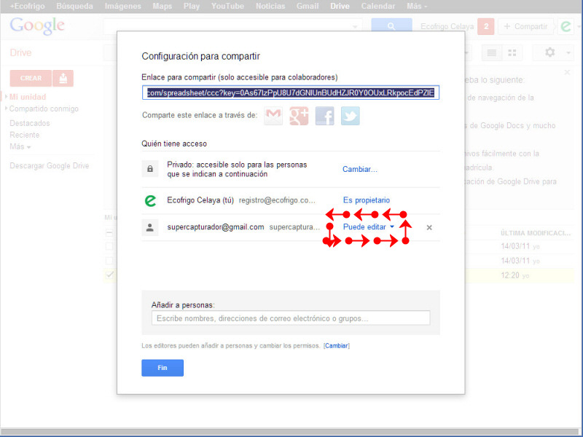
Task: Open Gmail in top bar
Action: tap(308, 7)
